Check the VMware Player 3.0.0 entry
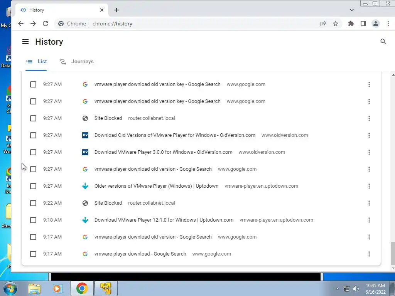This screenshot has width=395, height=296. [x=33, y=152]
